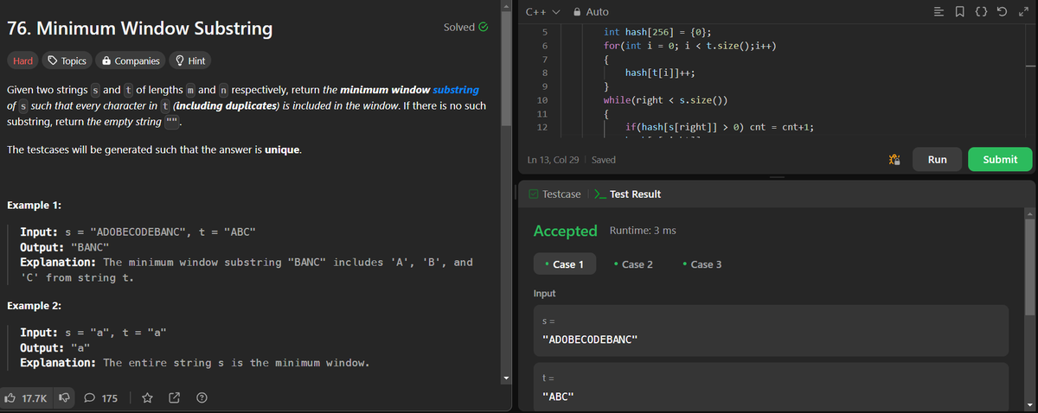Follow the blue 'substring' definition link
Image resolution: width=1038 pixels, height=413 pixels.
point(454,90)
